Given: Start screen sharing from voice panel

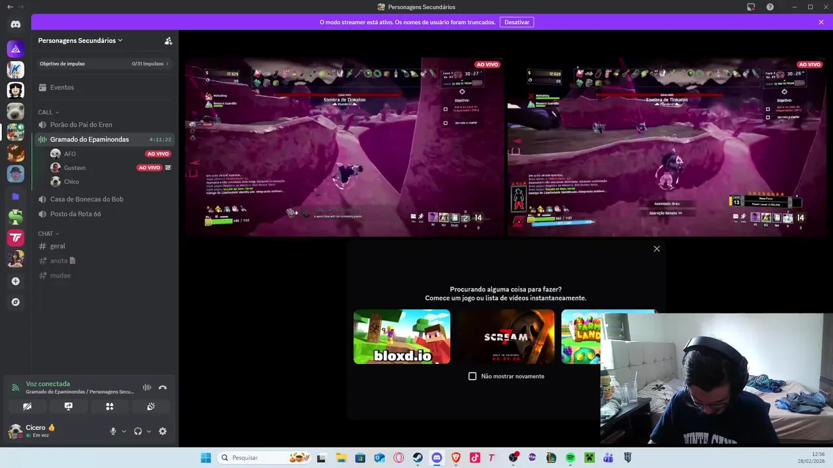Looking at the screenshot, I should tap(68, 406).
